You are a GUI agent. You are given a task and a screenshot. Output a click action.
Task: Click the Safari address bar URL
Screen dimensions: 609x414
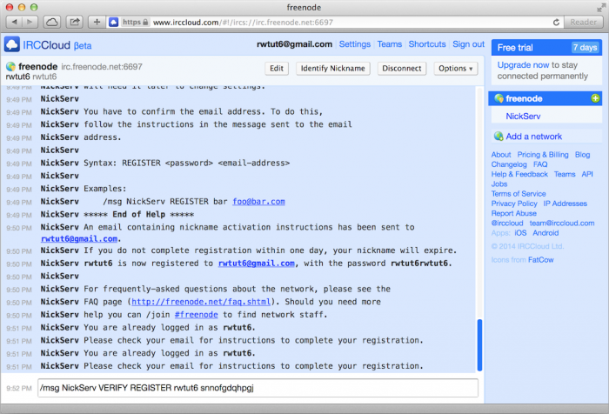point(243,22)
